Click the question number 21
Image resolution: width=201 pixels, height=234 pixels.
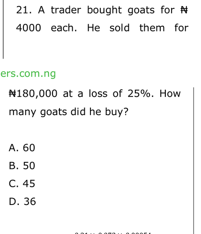pos(24,10)
